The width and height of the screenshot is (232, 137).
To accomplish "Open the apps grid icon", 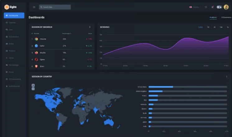I will tap(206, 7).
